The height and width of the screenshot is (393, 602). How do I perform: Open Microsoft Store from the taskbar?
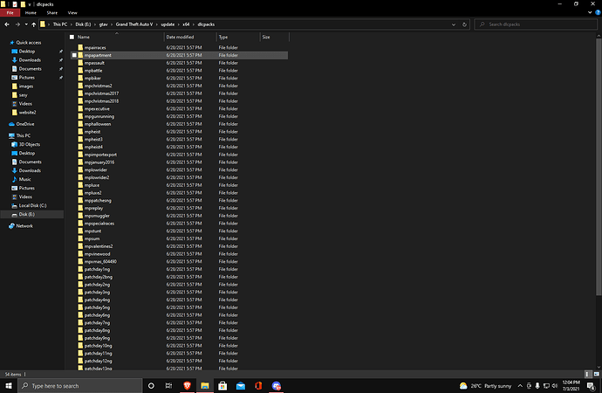point(222,385)
